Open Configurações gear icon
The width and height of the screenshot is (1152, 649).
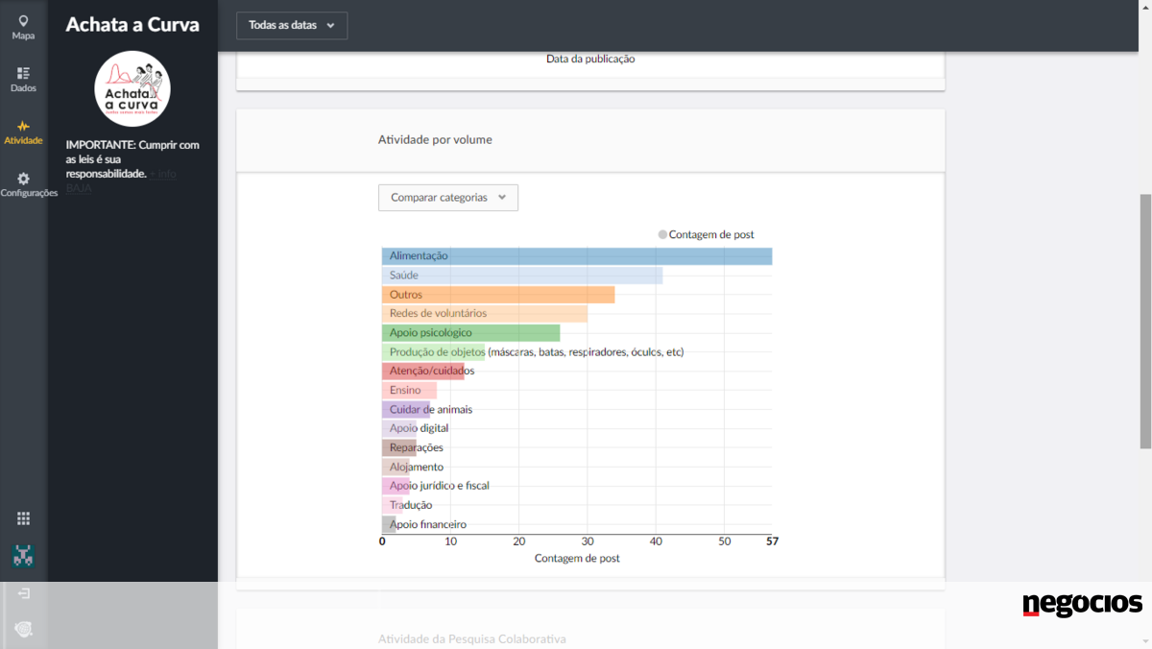click(24, 184)
